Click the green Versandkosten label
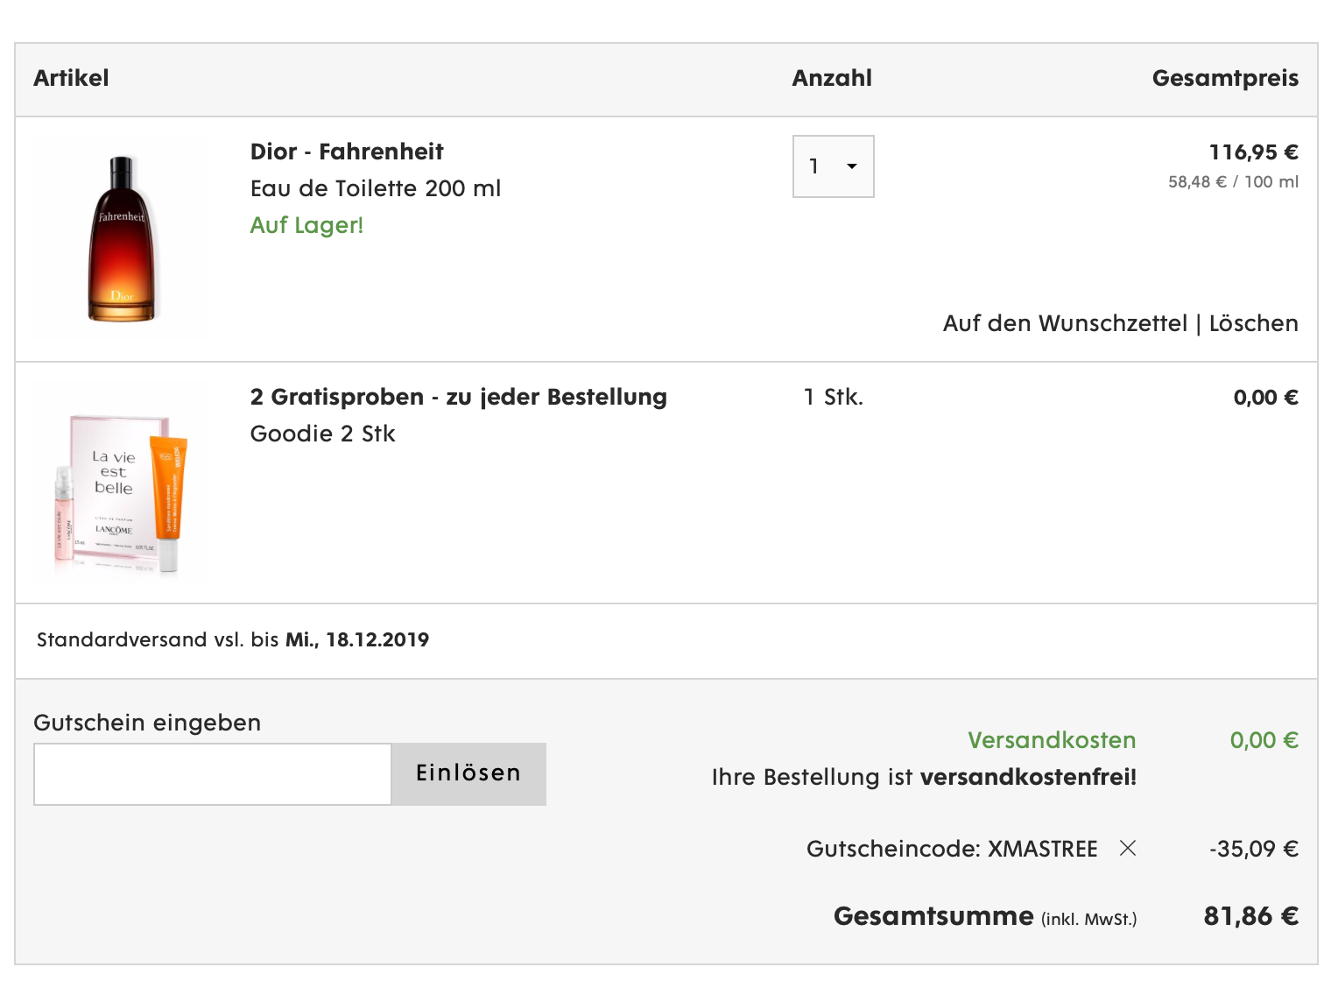Viewport: 1331px width, 981px height. [x=1052, y=740]
